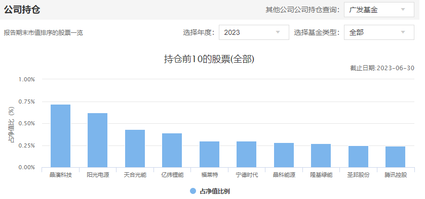
Task: Click the 晶科能源 axis label
Action: (284, 175)
